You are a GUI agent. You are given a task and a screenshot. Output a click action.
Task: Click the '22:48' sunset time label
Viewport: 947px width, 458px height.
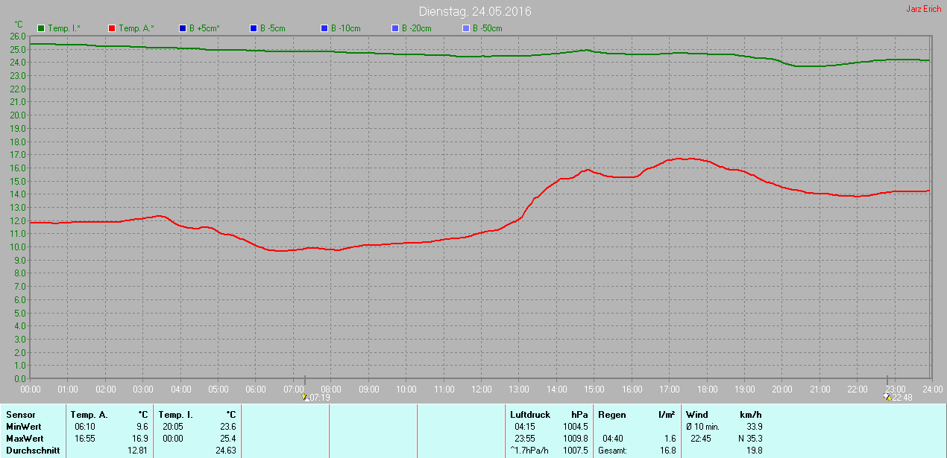pos(902,398)
